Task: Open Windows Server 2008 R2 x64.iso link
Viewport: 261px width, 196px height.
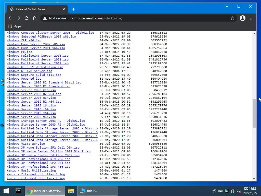Action: 34,94
